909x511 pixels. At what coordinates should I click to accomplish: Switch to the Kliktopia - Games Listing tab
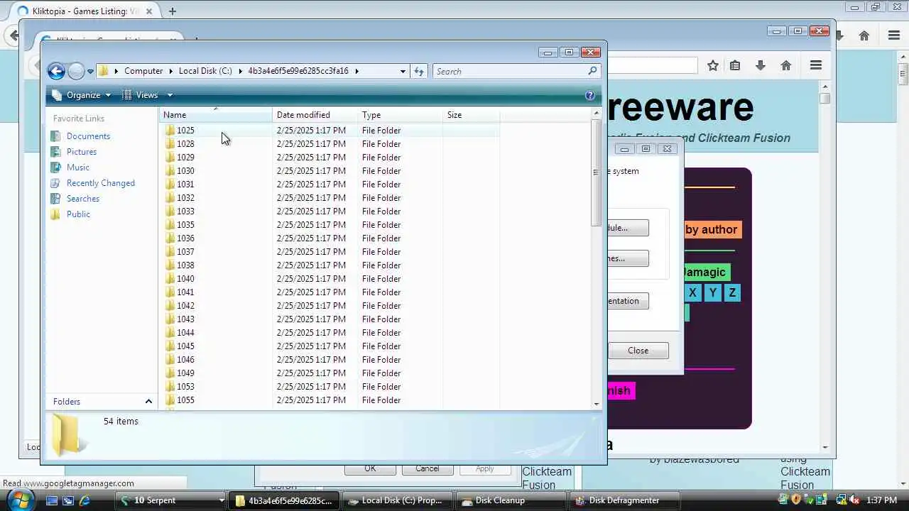(85, 11)
